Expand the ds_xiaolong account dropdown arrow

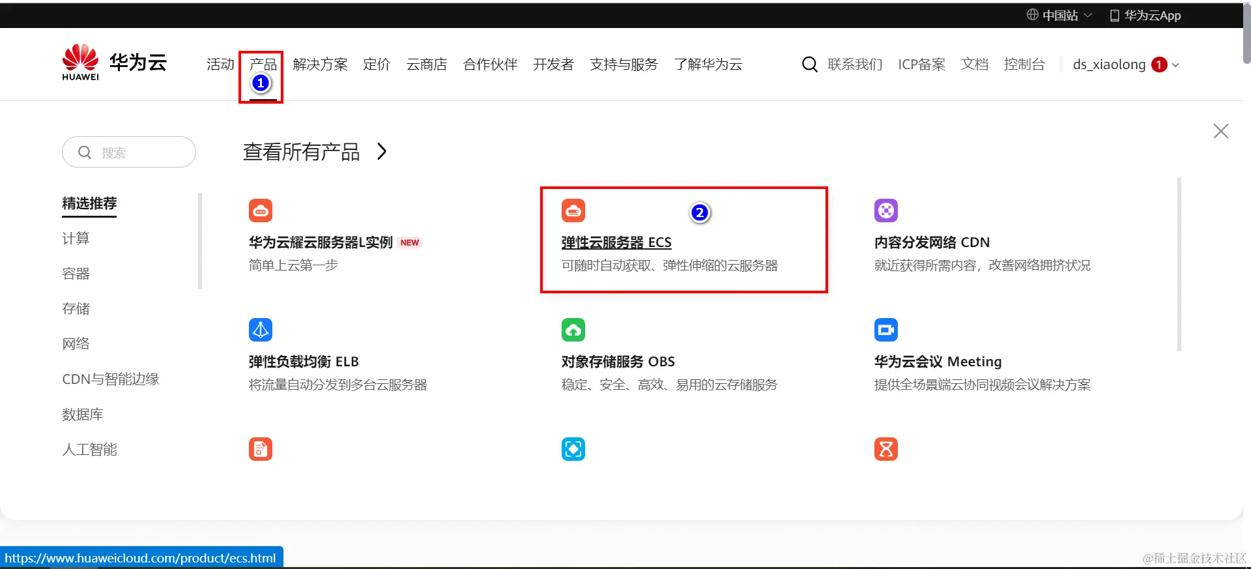point(1175,65)
